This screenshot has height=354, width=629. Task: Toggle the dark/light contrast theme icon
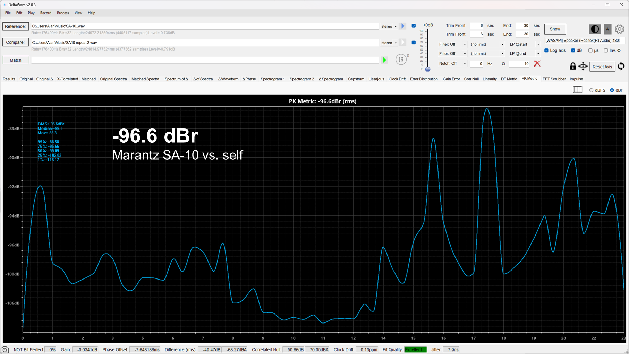click(595, 29)
